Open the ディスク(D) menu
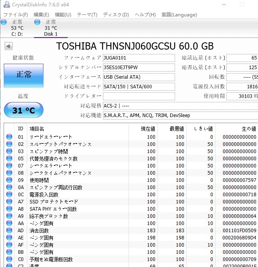The width and height of the screenshot is (258, 267). tap(116, 15)
